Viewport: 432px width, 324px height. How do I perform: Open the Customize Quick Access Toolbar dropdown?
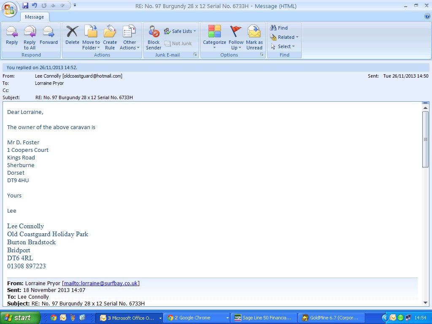[75, 5]
